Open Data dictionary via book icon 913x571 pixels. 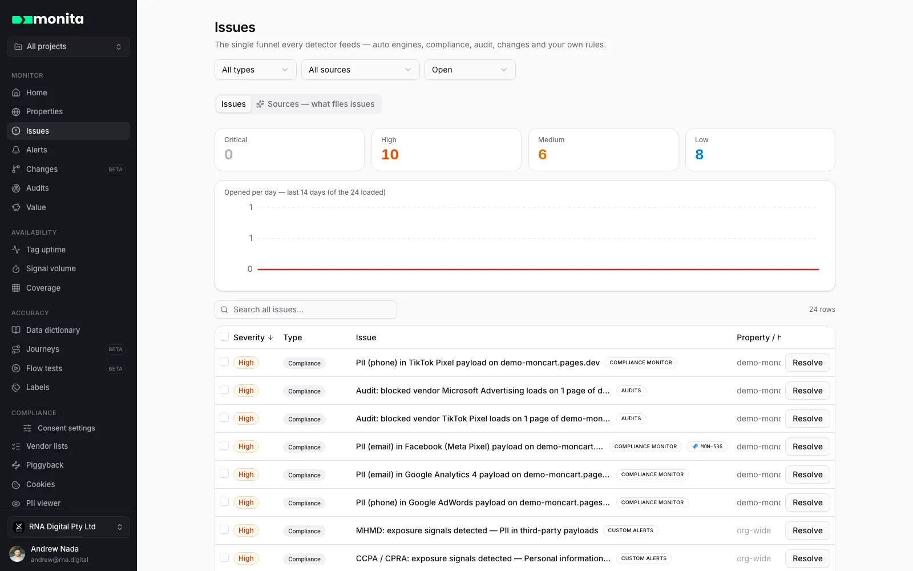pos(16,330)
